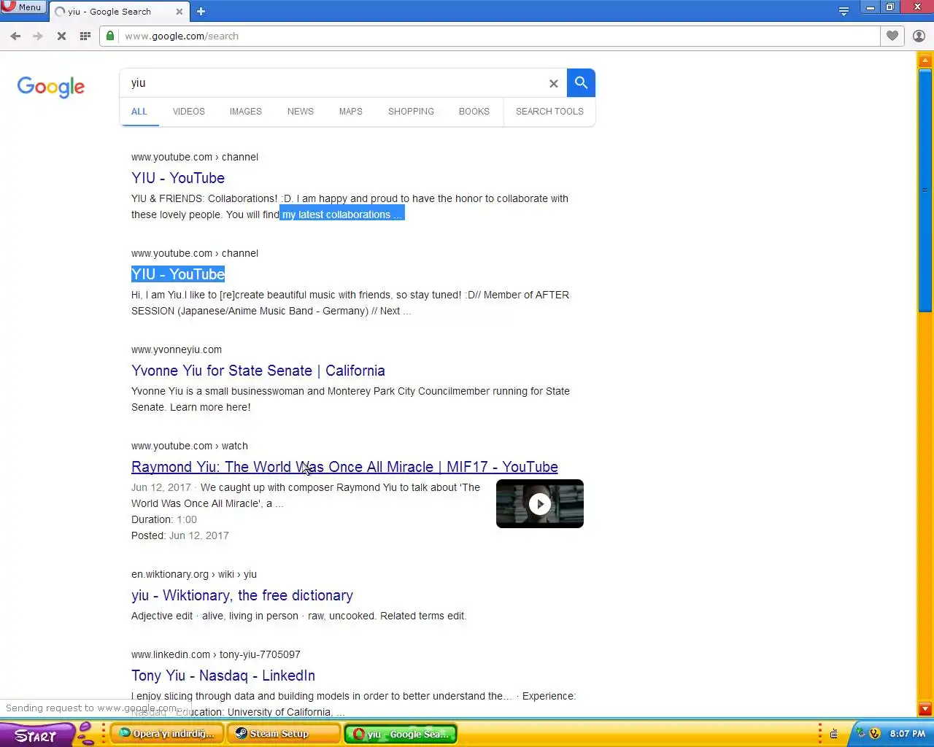Open the highlighted second 'YIU - YouTube' result

click(x=178, y=274)
